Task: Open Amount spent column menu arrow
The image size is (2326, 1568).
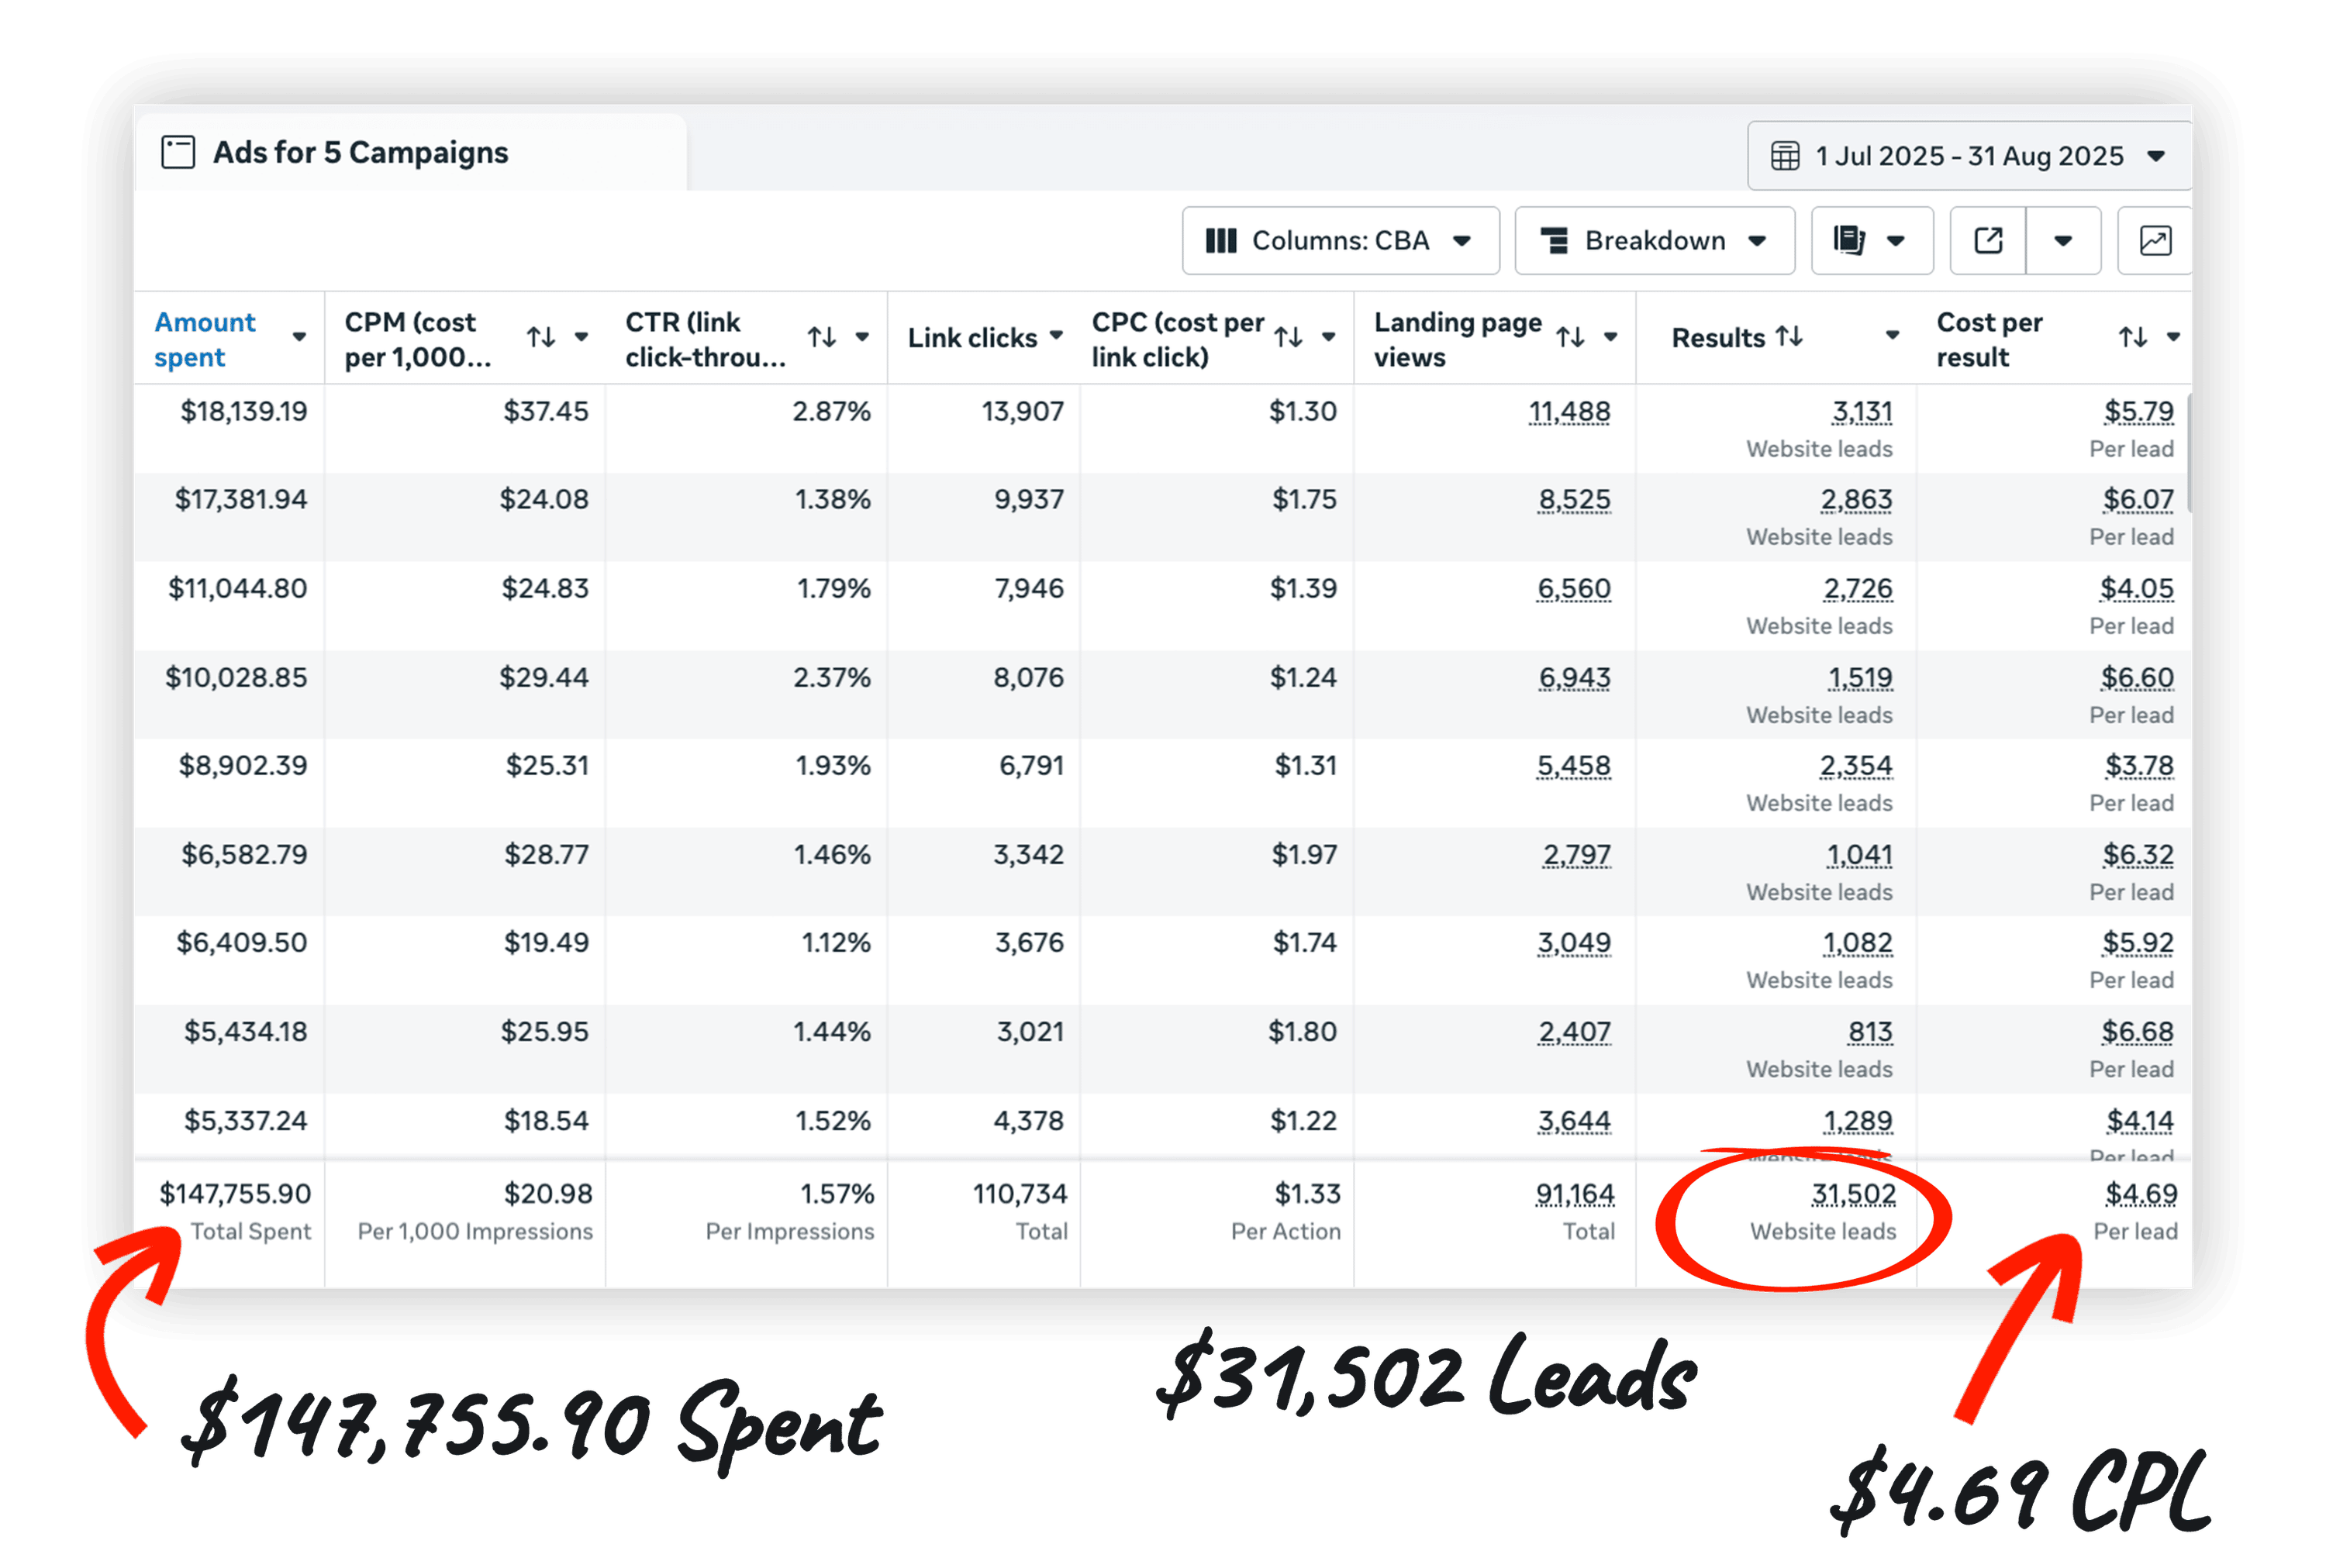Action: click(299, 337)
